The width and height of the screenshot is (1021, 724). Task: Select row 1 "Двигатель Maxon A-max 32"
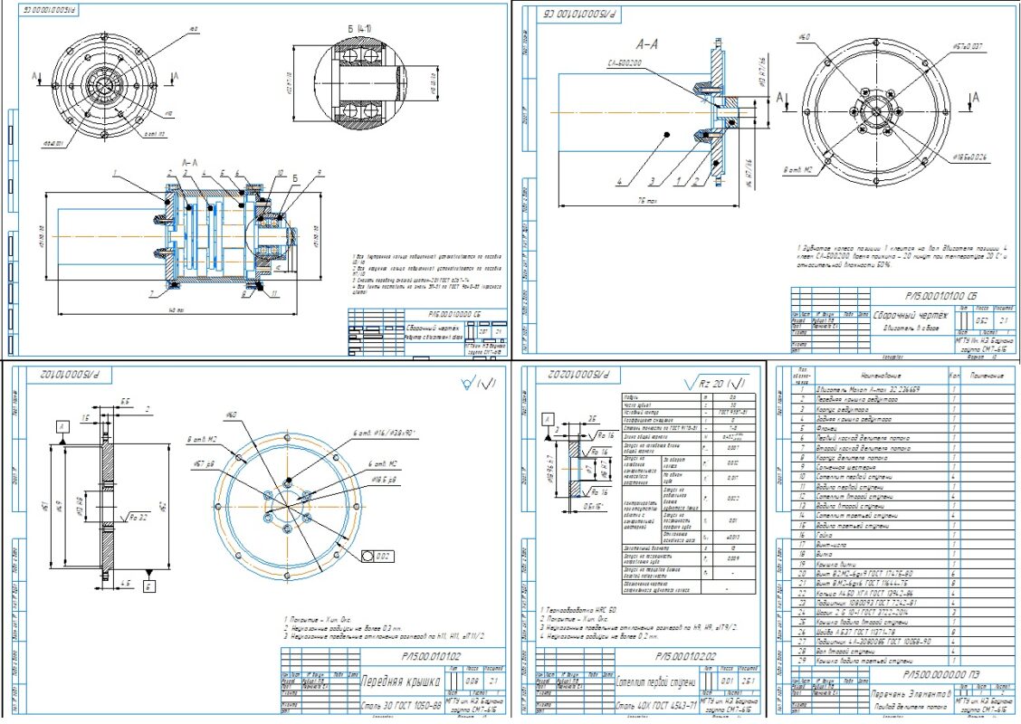click(902, 389)
